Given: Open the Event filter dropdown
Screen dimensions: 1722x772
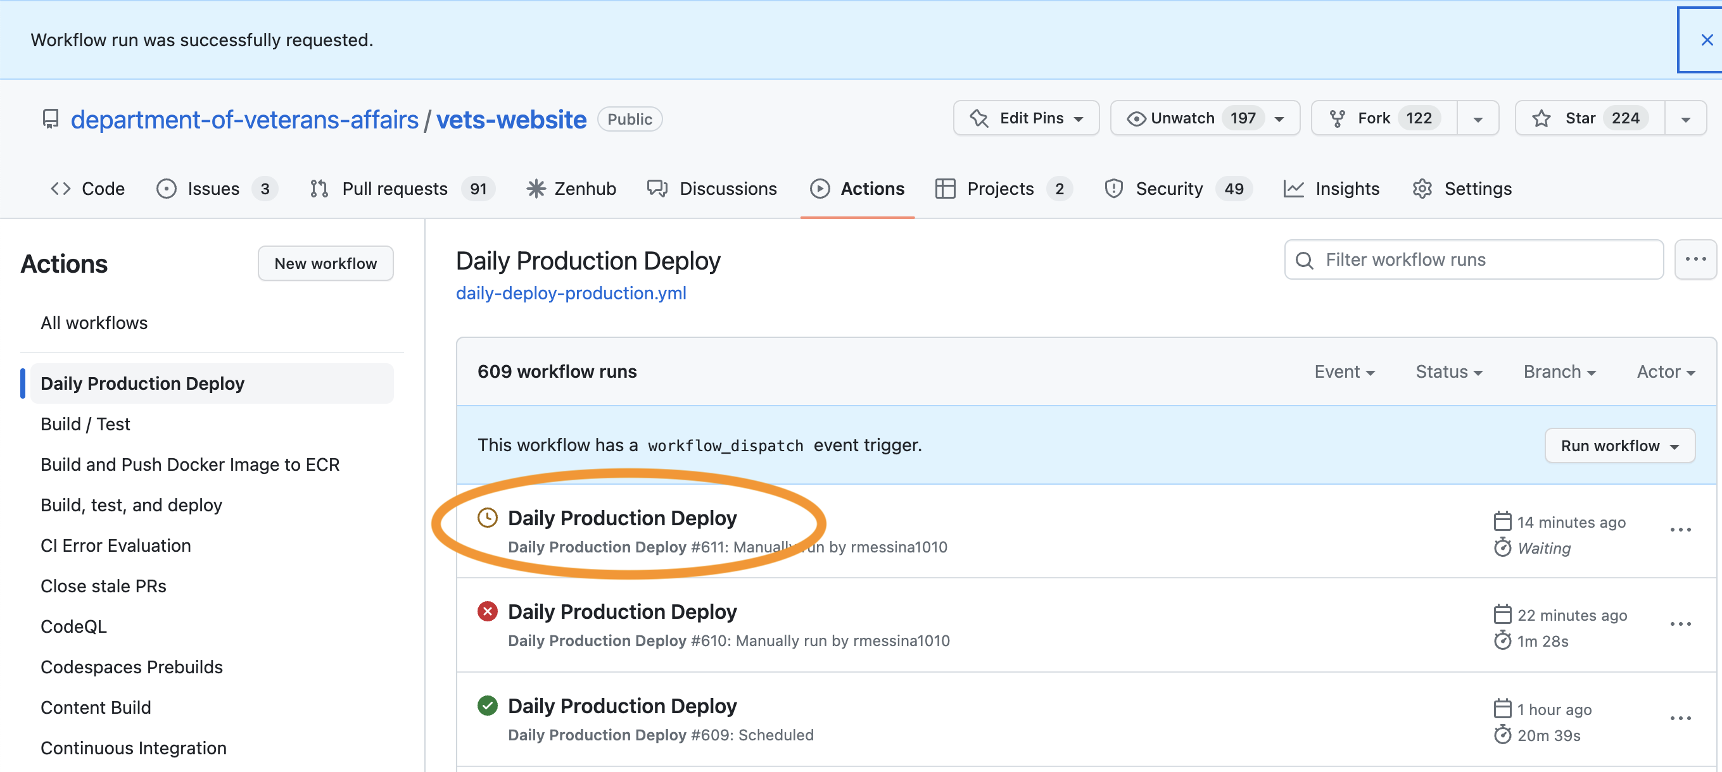Looking at the screenshot, I should (1345, 371).
